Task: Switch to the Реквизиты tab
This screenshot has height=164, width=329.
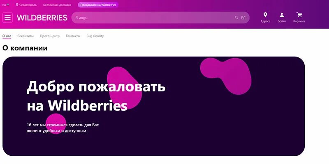Action: pyautogui.click(x=25, y=36)
